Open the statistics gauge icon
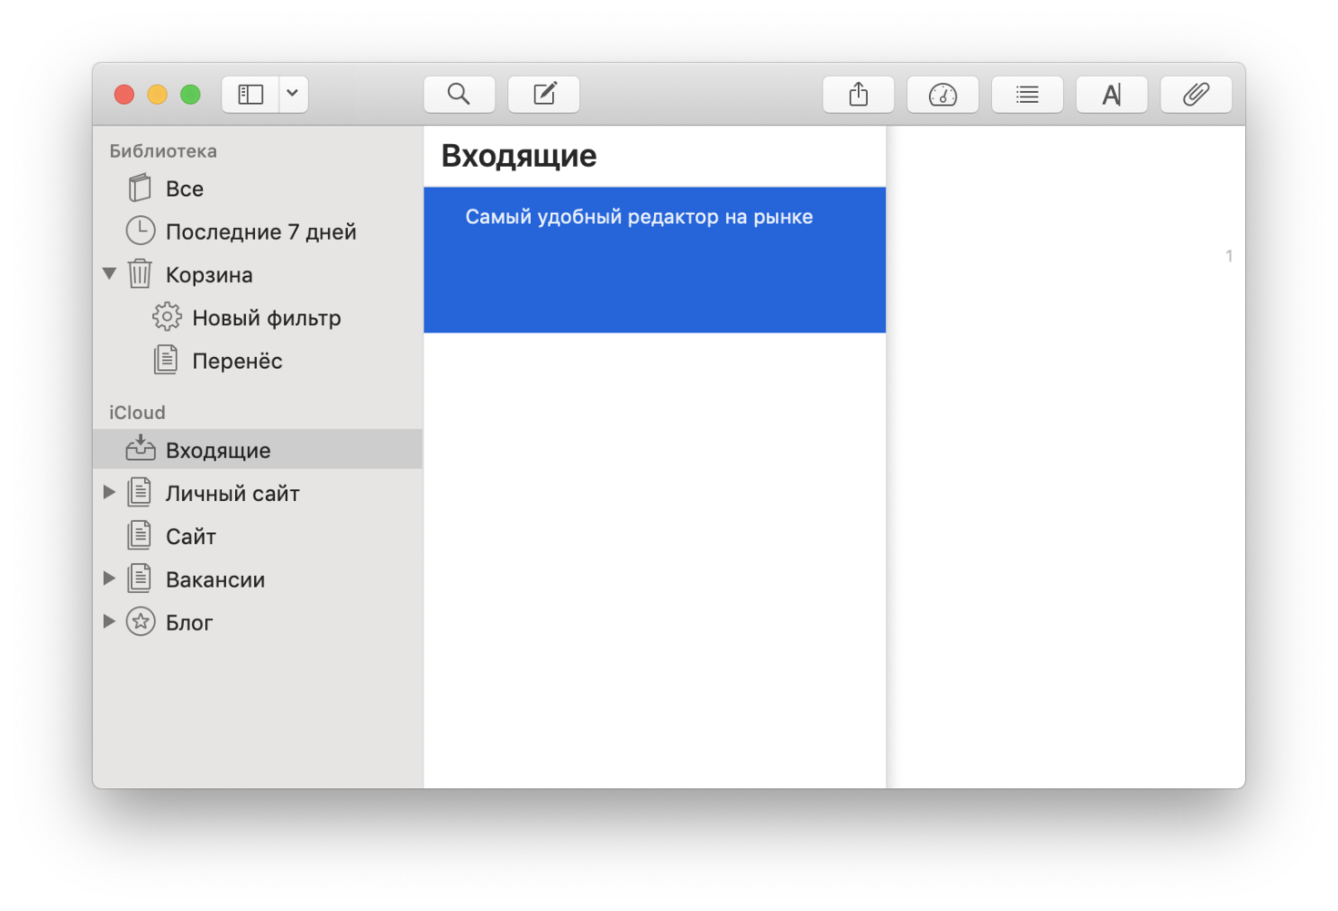The image size is (1338, 911). coord(943,94)
